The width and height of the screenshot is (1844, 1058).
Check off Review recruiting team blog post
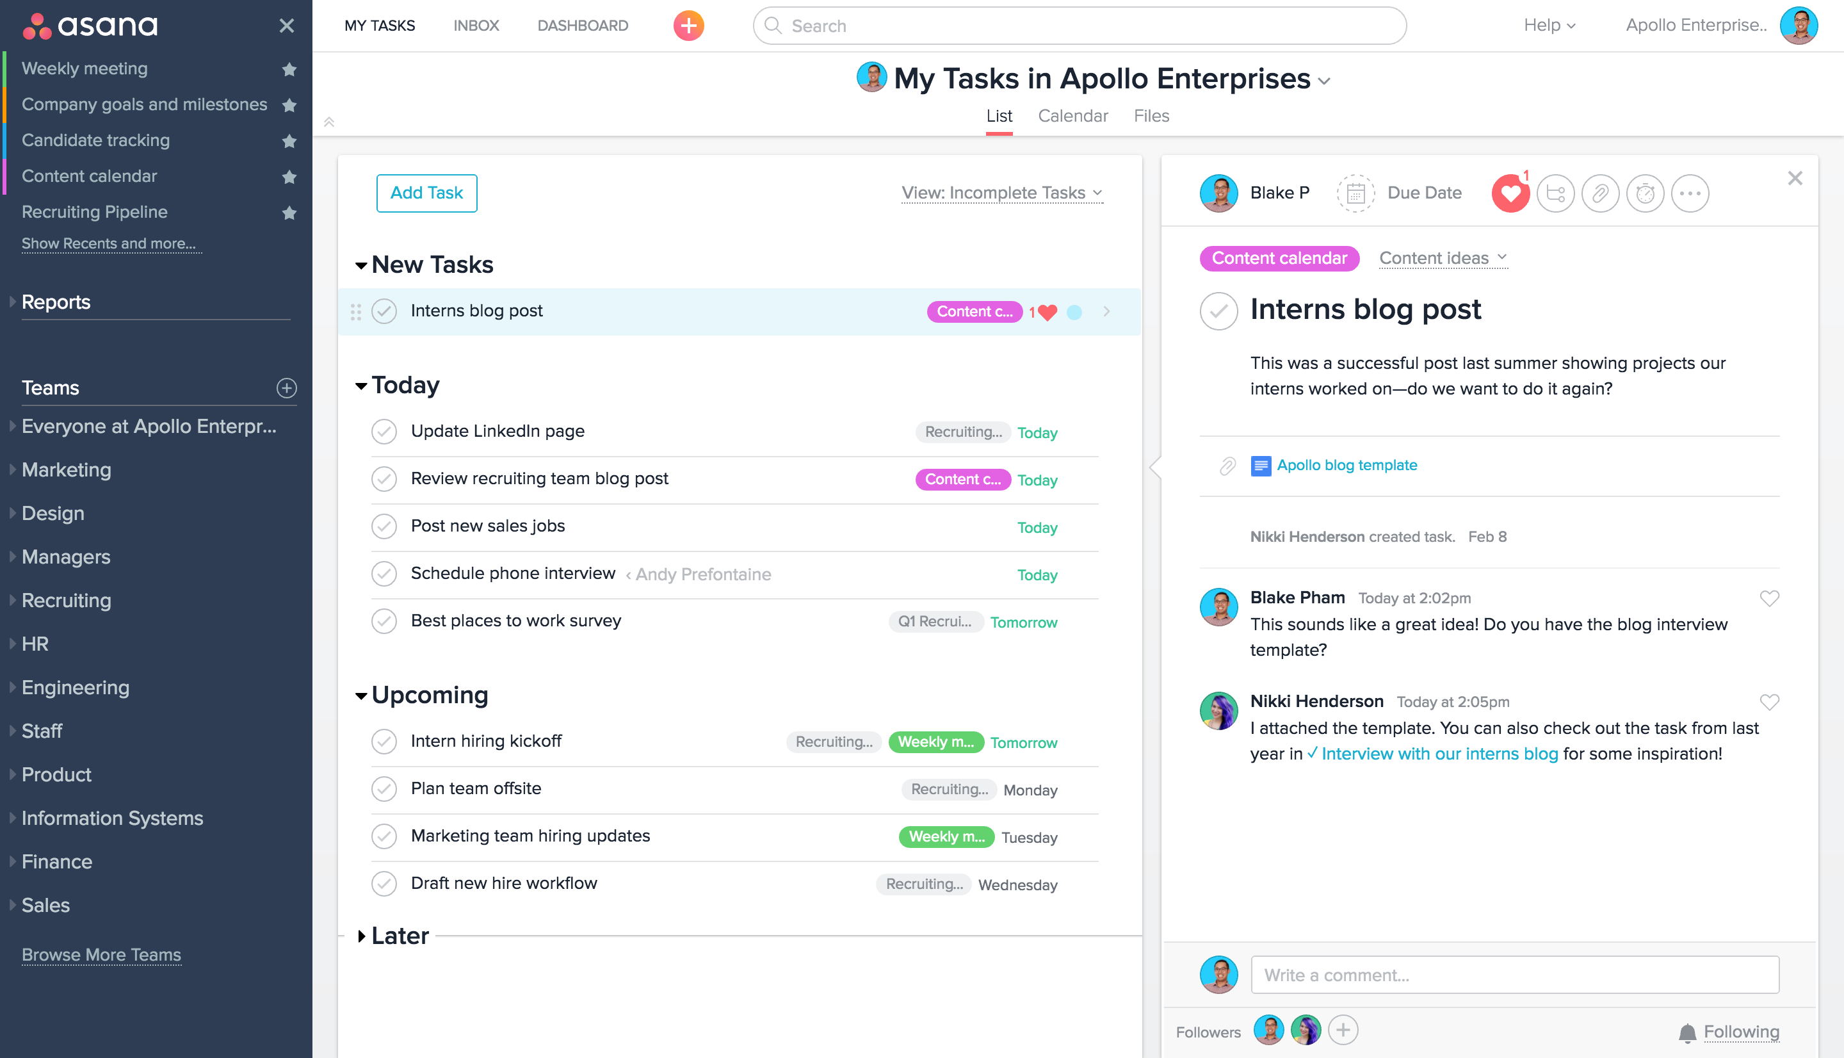(384, 479)
